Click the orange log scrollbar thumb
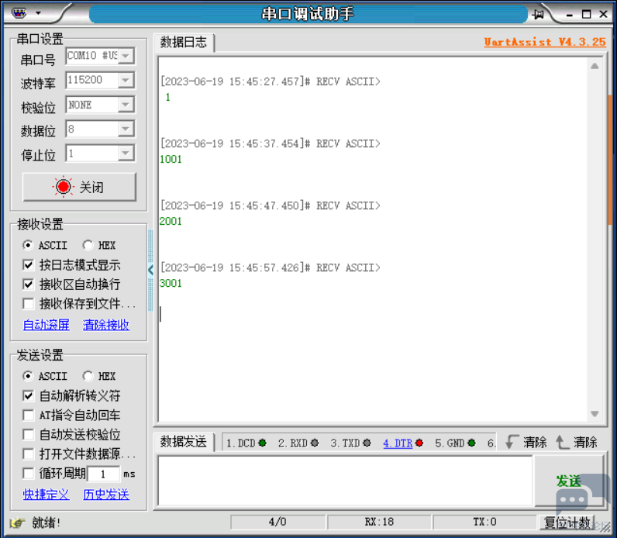Screen dimensions: 617x538 click(611, 160)
